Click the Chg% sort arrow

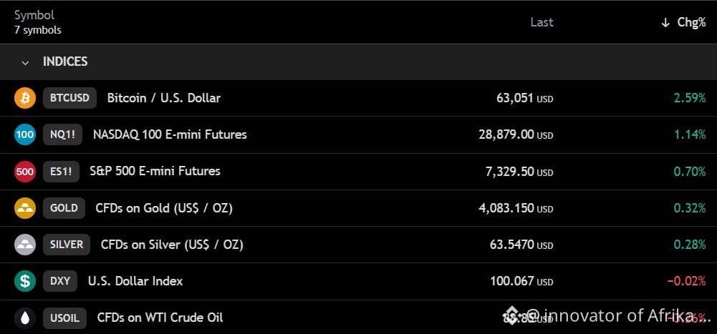665,24
